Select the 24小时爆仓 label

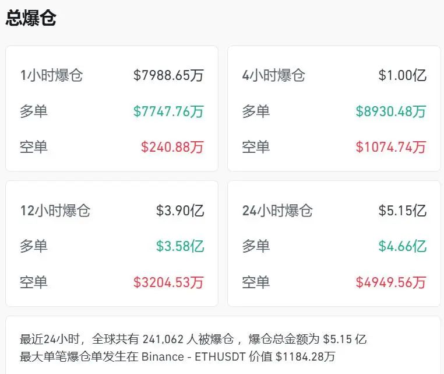[x=277, y=211]
